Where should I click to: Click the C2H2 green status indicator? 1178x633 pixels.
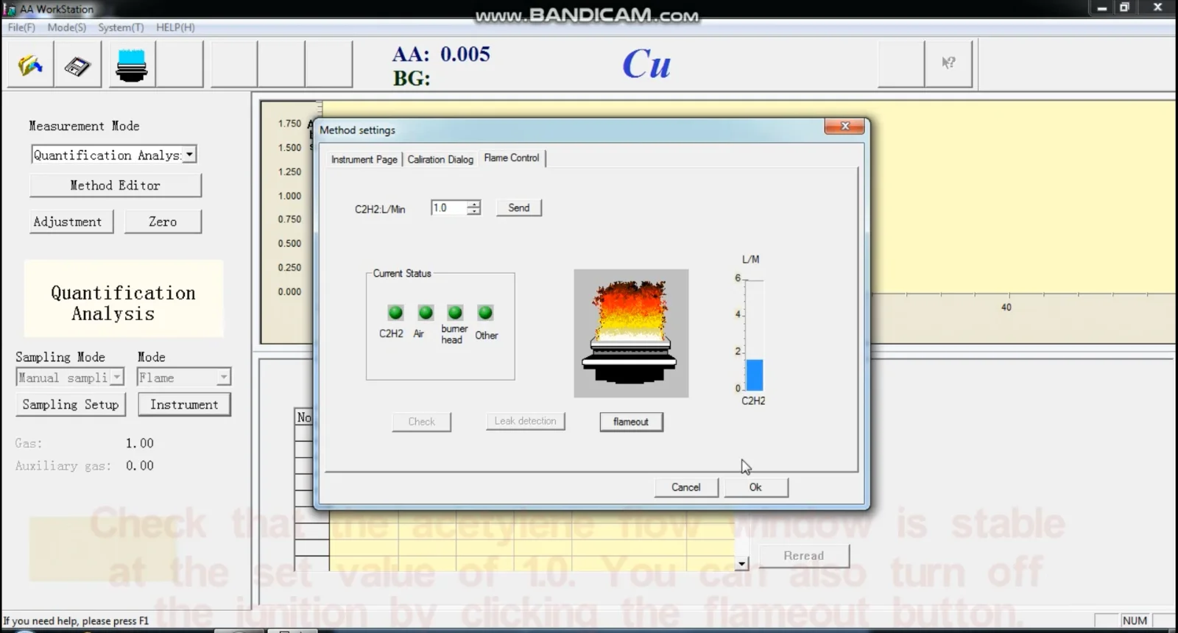[395, 313]
